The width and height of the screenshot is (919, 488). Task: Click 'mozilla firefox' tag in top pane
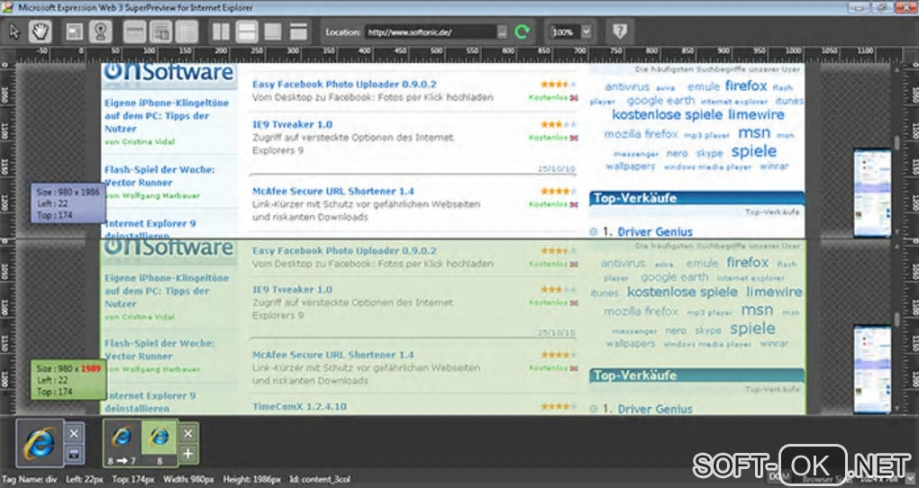click(641, 134)
